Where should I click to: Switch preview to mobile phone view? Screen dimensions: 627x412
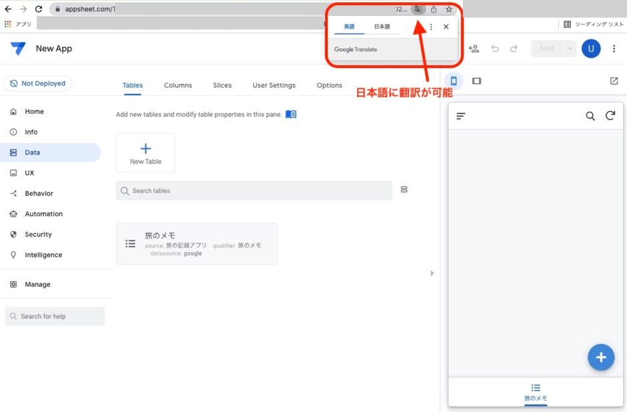[454, 81]
